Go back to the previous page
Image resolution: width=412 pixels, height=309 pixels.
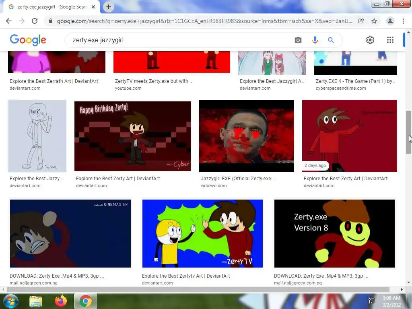(x=9, y=21)
